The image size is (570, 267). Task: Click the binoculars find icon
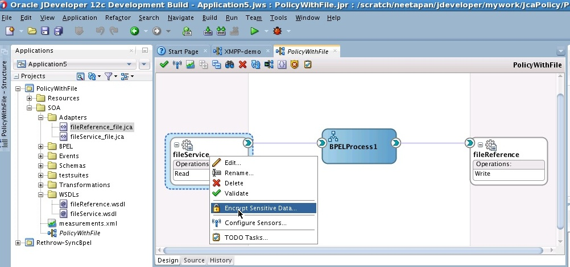230,65
